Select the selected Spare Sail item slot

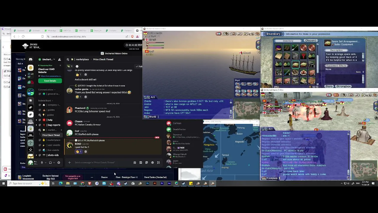295,64
